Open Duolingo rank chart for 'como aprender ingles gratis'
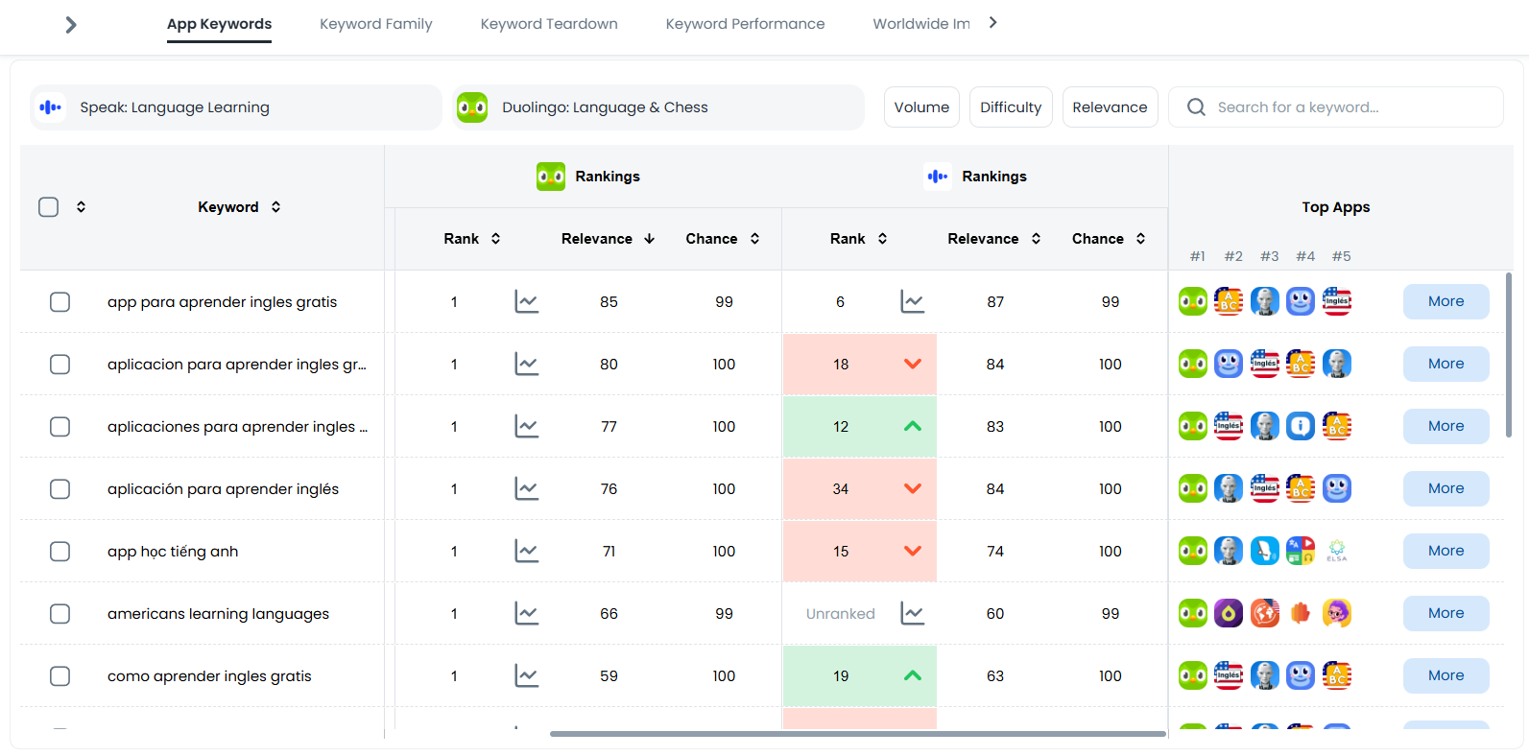 pyautogui.click(x=527, y=676)
